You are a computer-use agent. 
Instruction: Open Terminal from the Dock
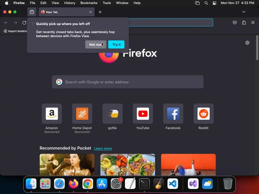[x=144, y=184]
